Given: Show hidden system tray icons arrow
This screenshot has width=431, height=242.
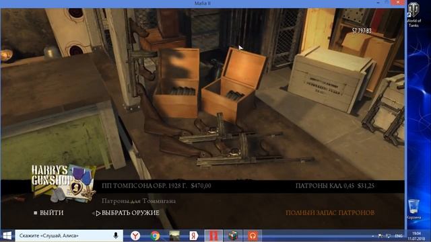Looking at the screenshot, I should coord(372,236).
